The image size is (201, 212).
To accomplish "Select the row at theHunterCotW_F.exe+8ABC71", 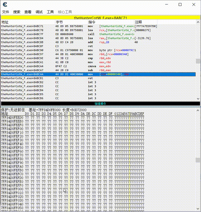I will tap(98, 26).
